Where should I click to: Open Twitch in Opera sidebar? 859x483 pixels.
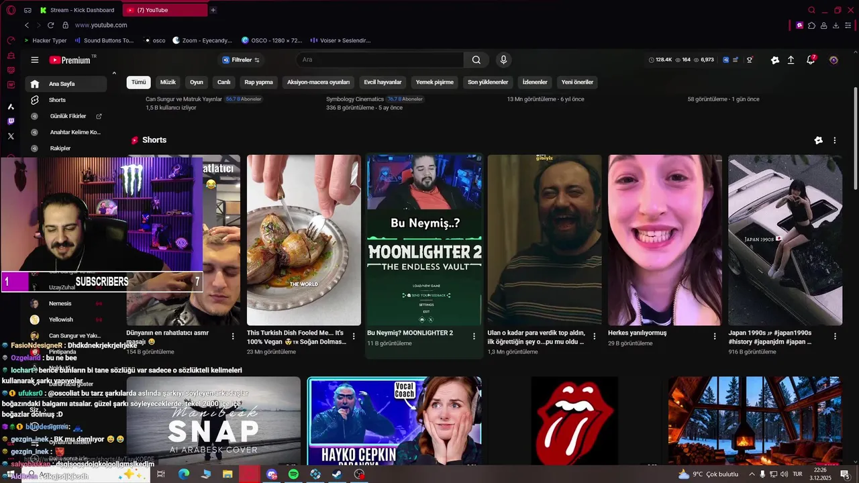pos(11,121)
